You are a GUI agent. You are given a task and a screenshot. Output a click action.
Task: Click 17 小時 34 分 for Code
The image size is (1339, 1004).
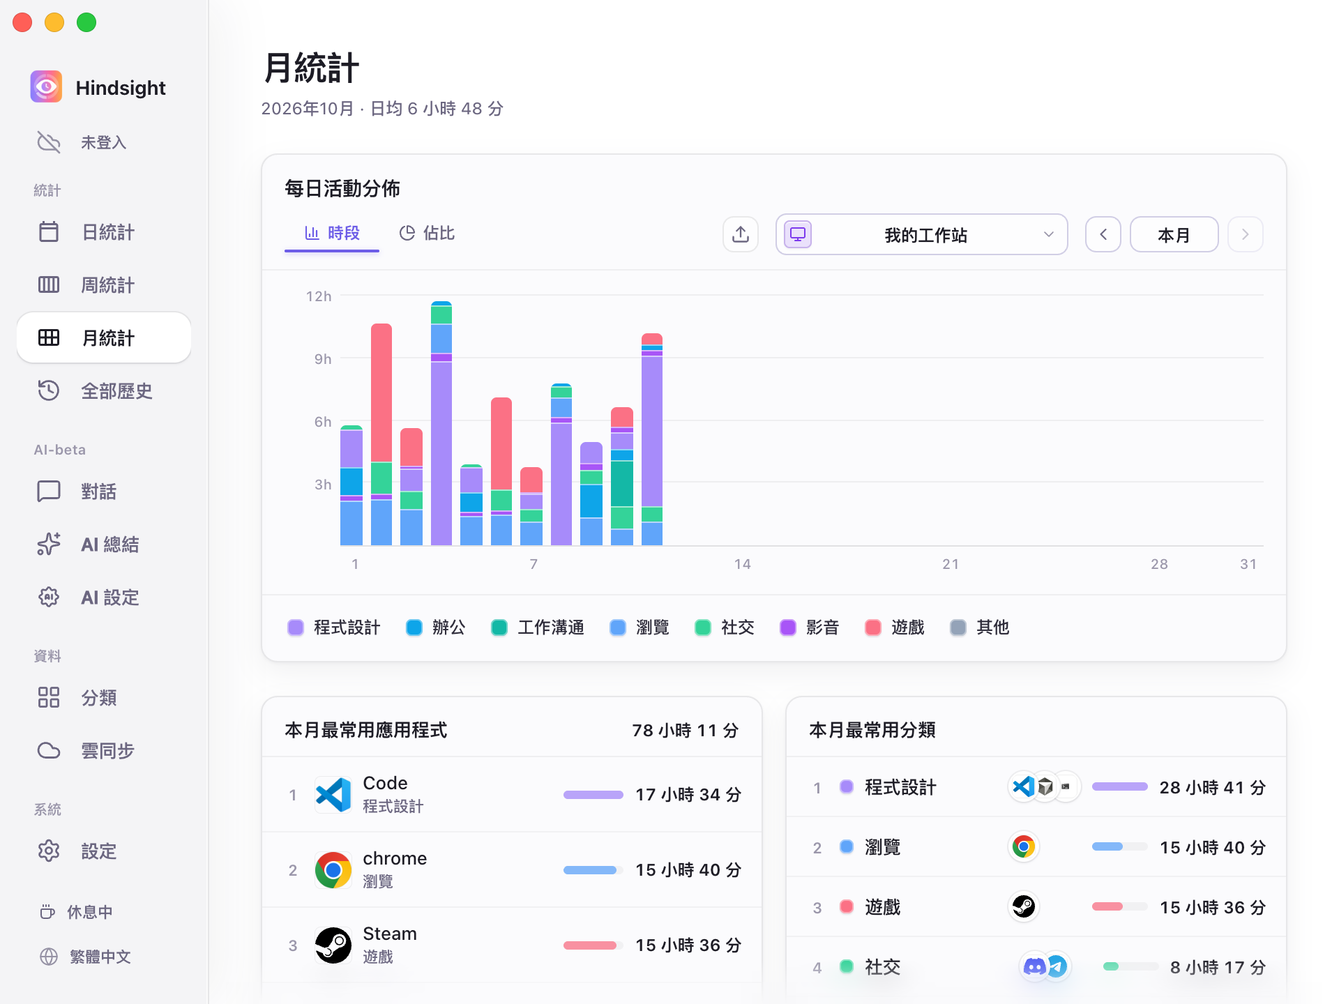tap(688, 795)
